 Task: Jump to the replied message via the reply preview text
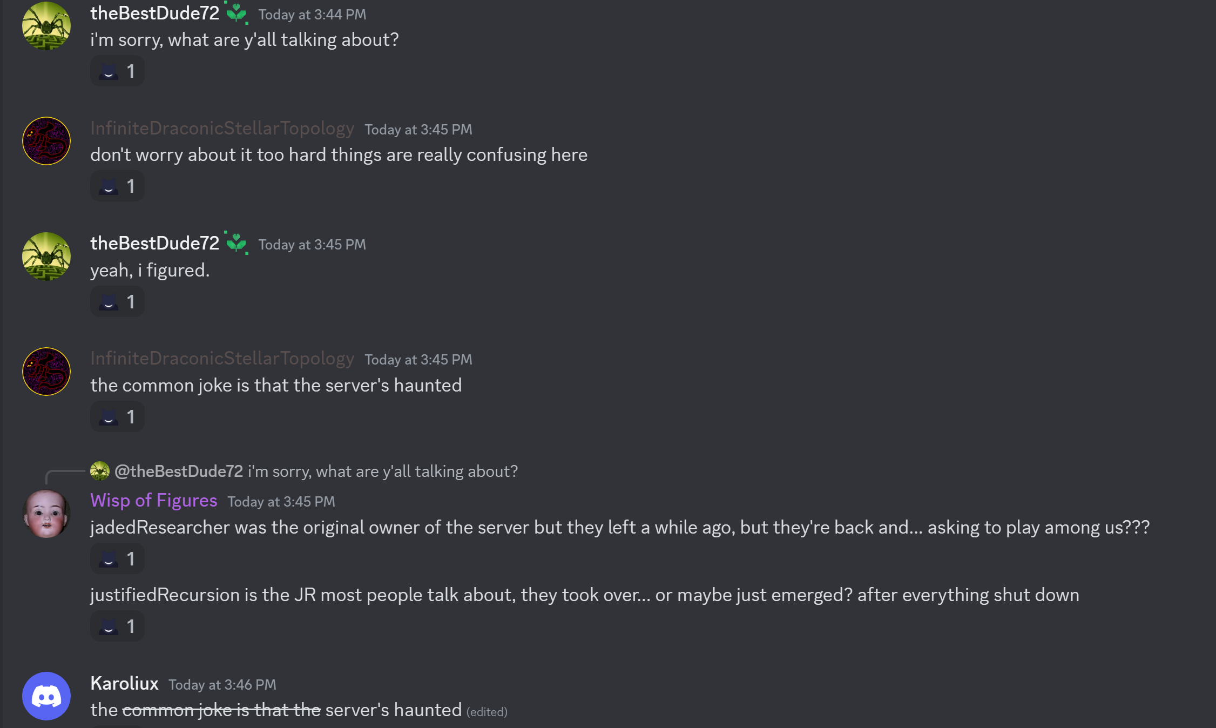(x=382, y=471)
